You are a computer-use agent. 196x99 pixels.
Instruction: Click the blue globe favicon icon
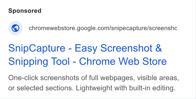click(15, 28)
